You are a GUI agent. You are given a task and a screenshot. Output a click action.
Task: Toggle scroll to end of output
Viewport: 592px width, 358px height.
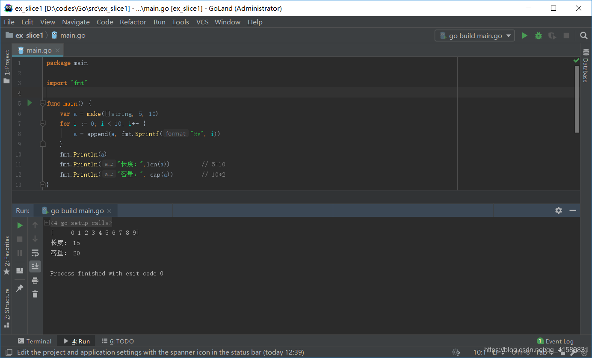click(35, 266)
